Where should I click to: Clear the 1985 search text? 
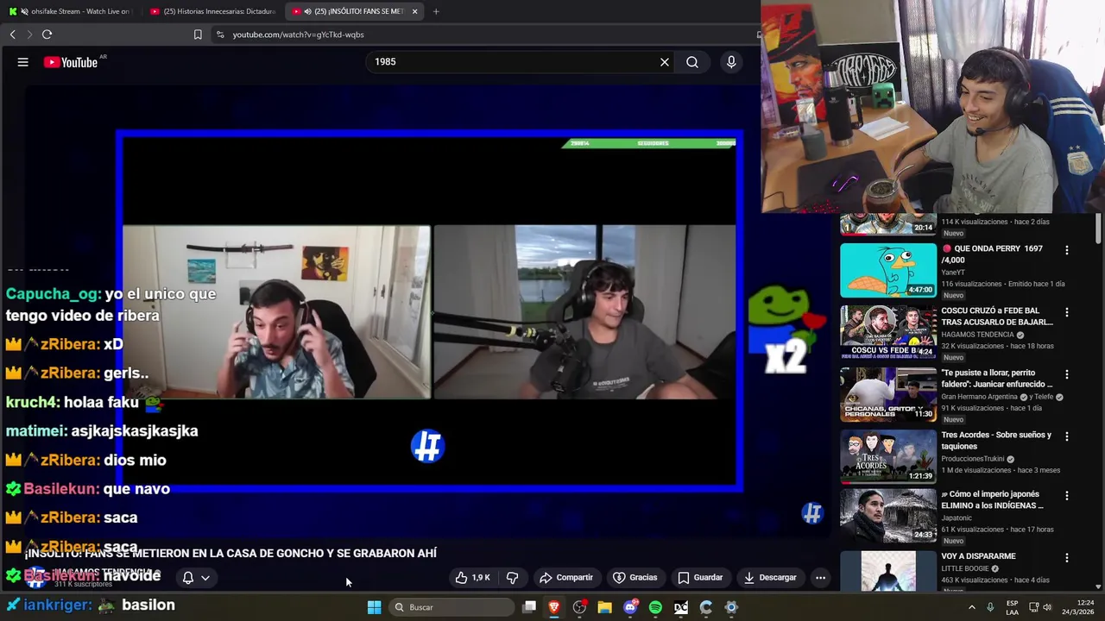point(665,62)
